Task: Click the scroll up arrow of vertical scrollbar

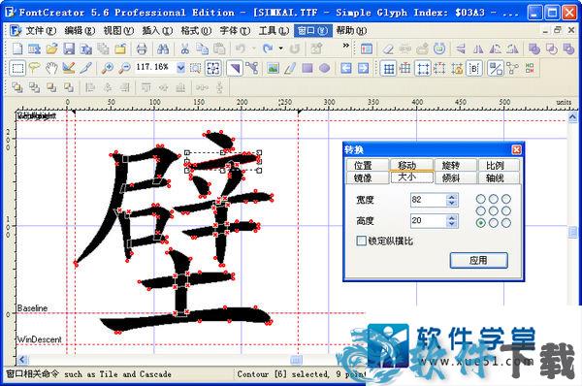Action: point(572,117)
